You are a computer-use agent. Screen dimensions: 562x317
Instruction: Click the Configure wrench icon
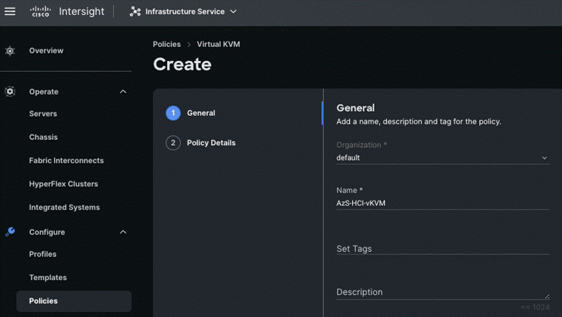[10, 232]
